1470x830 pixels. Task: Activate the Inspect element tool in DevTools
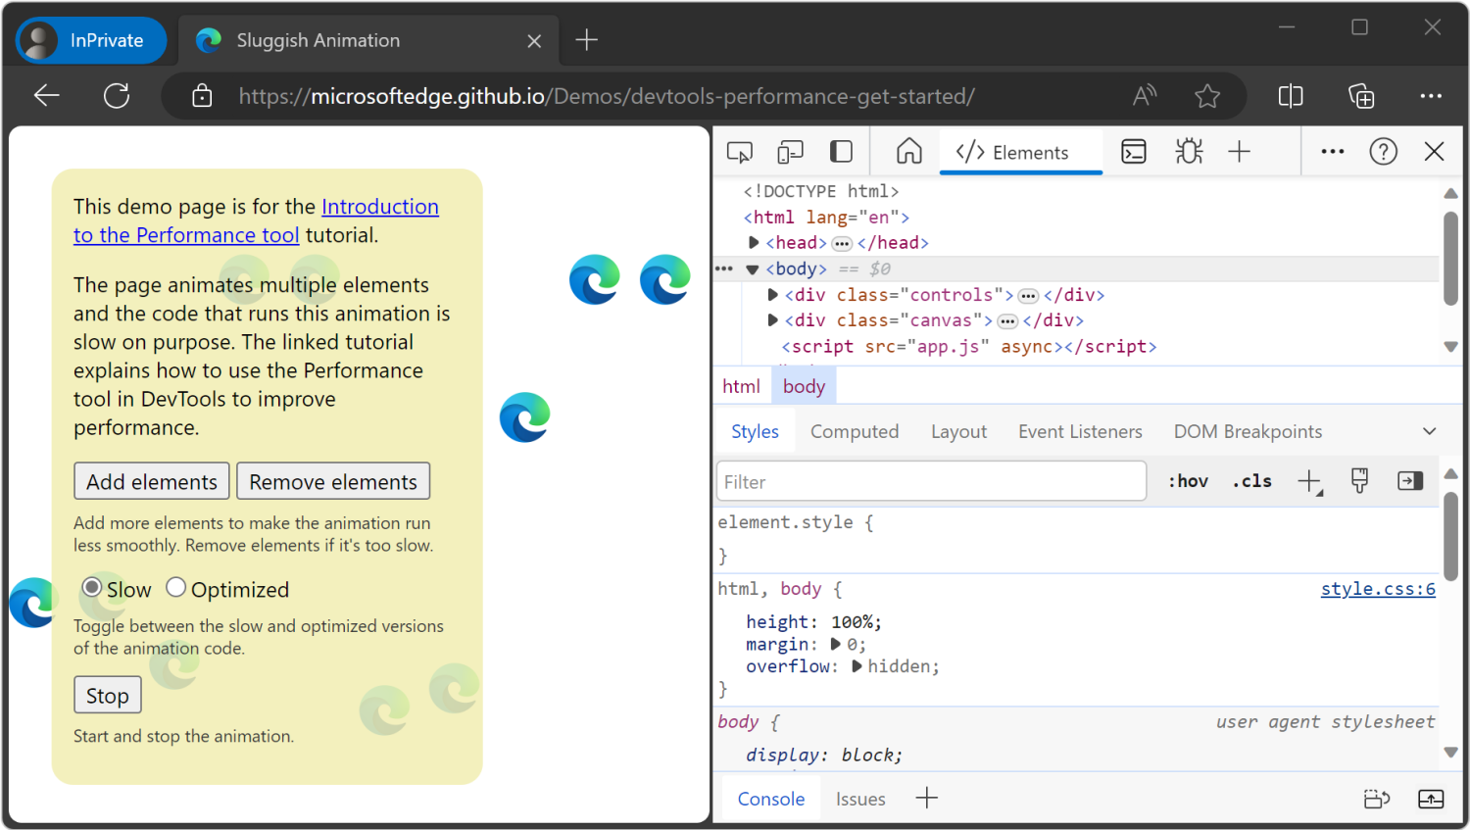[740, 152]
